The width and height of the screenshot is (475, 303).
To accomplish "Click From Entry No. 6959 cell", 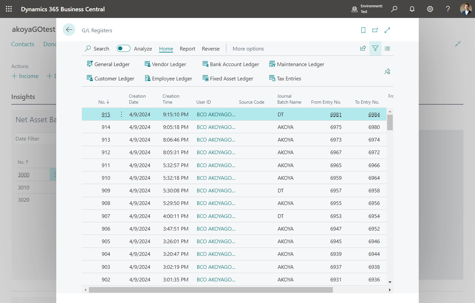I will click(x=336, y=178).
